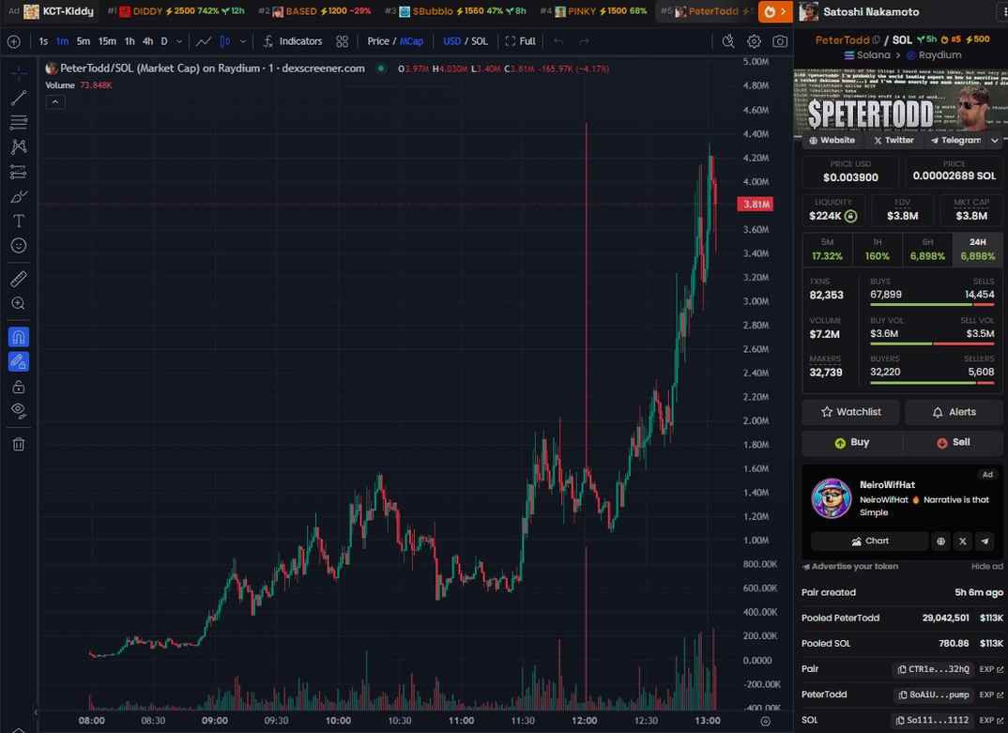The width and height of the screenshot is (1008, 733).
Task: Select the 4h timeframe
Action: coord(148,42)
